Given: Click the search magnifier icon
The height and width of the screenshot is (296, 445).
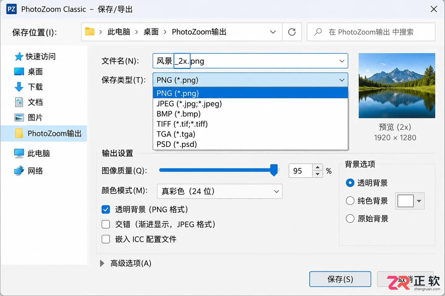Looking at the screenshot, I should tap(318, 32).
